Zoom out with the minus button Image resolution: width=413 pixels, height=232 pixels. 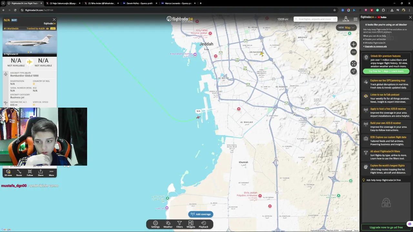354,52
